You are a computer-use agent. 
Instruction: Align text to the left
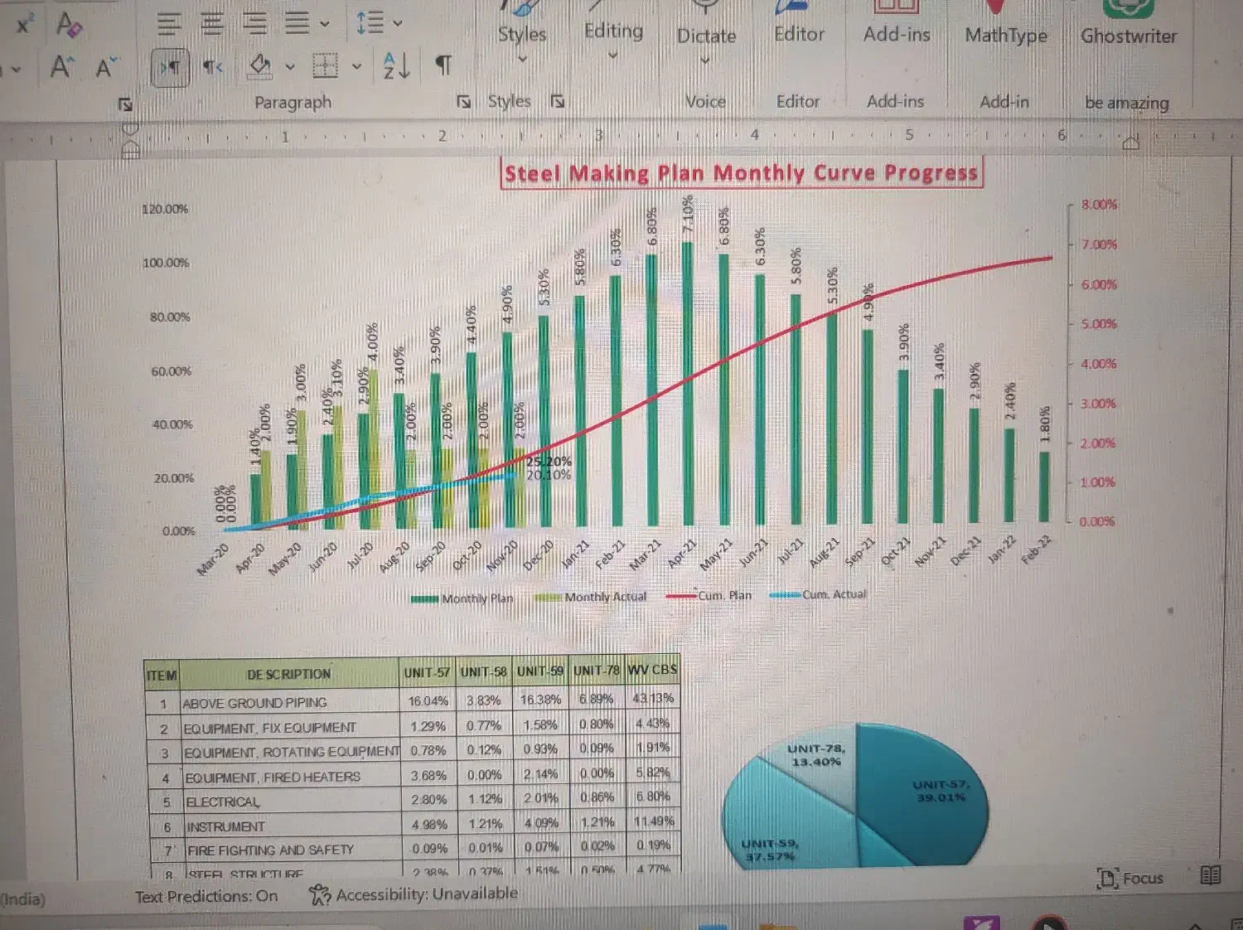tap(169, 23)
